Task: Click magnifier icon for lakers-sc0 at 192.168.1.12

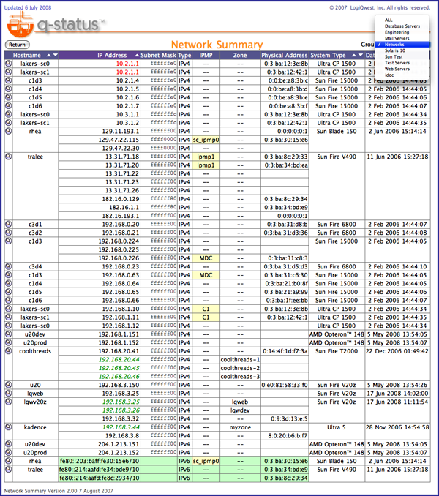Action: tap(9, 326)
